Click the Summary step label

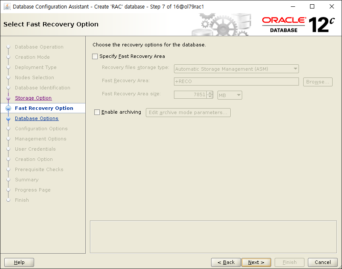pyautogui.click(x=26, y=180)
